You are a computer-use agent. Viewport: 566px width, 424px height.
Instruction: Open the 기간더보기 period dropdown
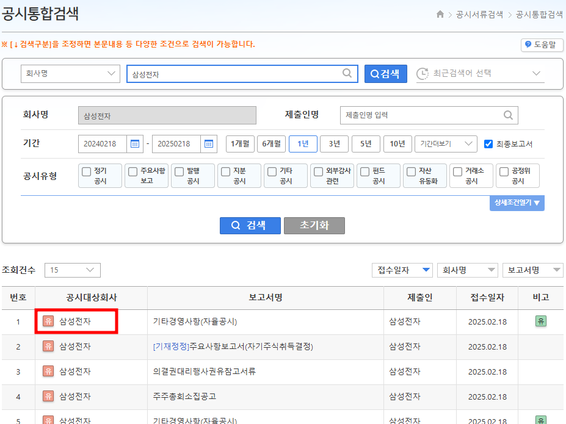[446, 144]
